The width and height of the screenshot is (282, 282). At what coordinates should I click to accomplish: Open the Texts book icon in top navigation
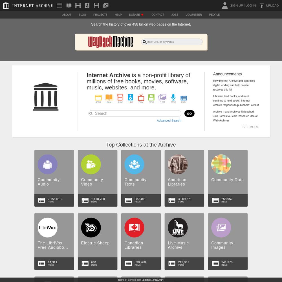[69, 6]
